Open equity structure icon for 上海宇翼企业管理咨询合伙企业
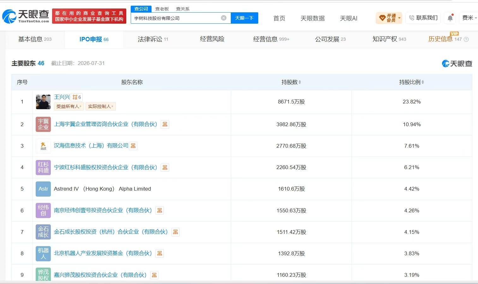 165,124
